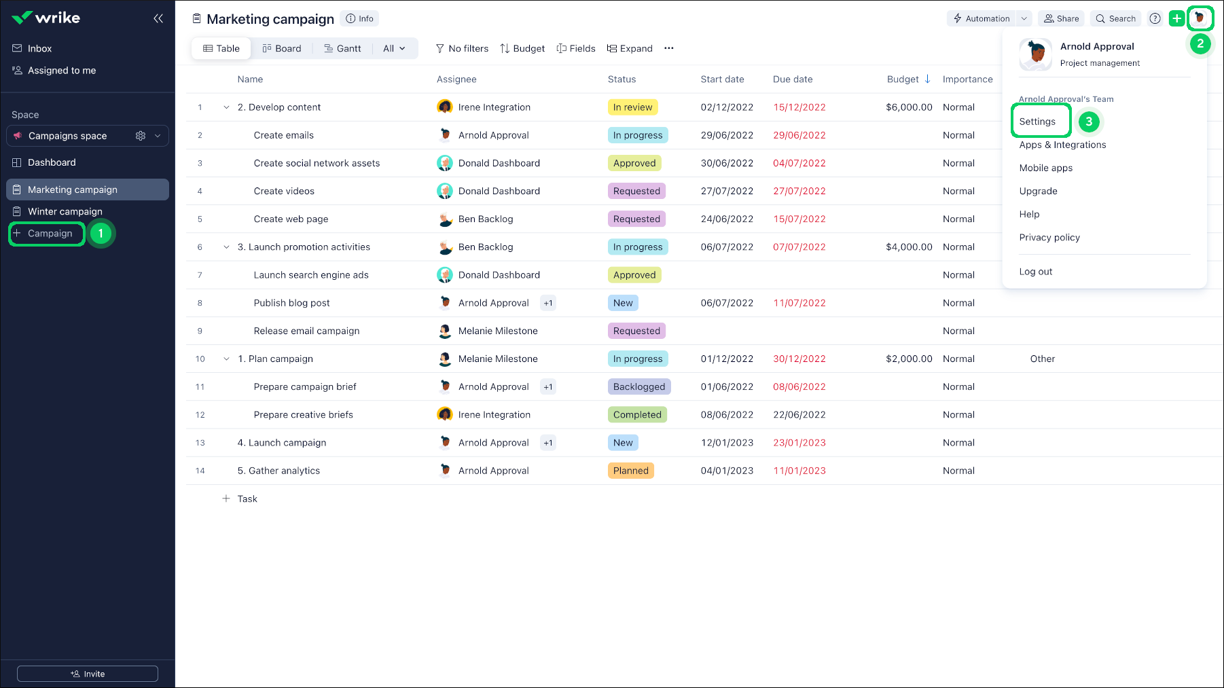This screenshot has width=1224, height=688.
Task: Click the Wrike logo
Action: pos(46,18)
